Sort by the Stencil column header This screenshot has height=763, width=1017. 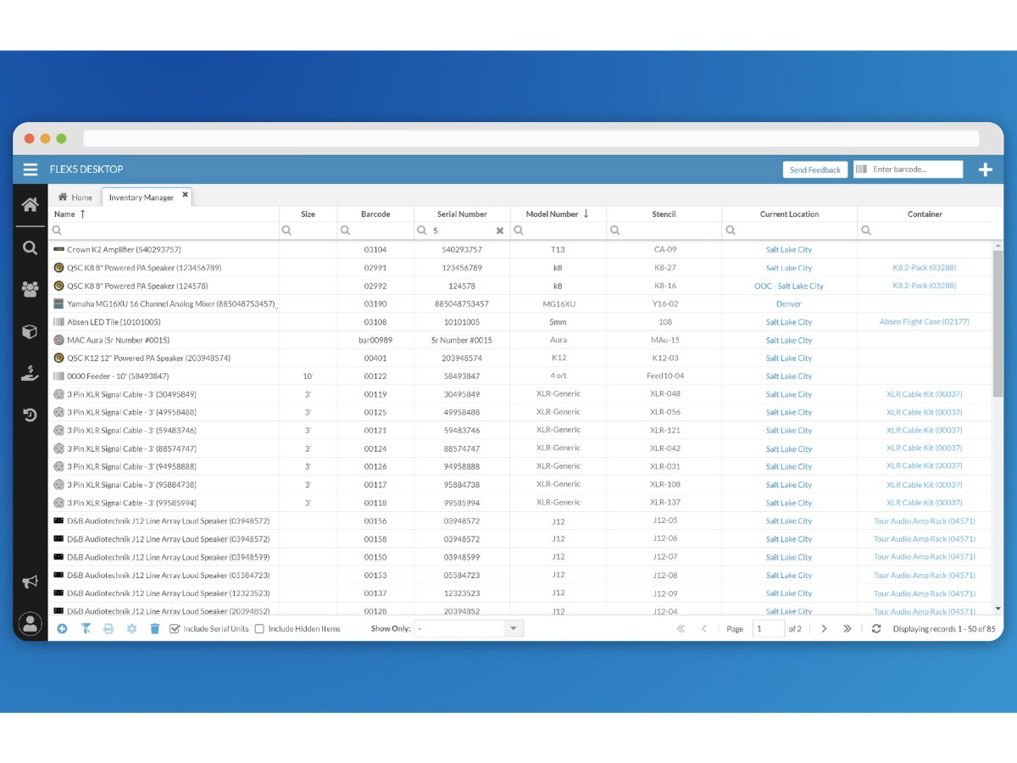coord(664,214)
